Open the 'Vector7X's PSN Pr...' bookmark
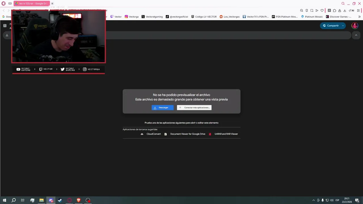 click(256, 17)
